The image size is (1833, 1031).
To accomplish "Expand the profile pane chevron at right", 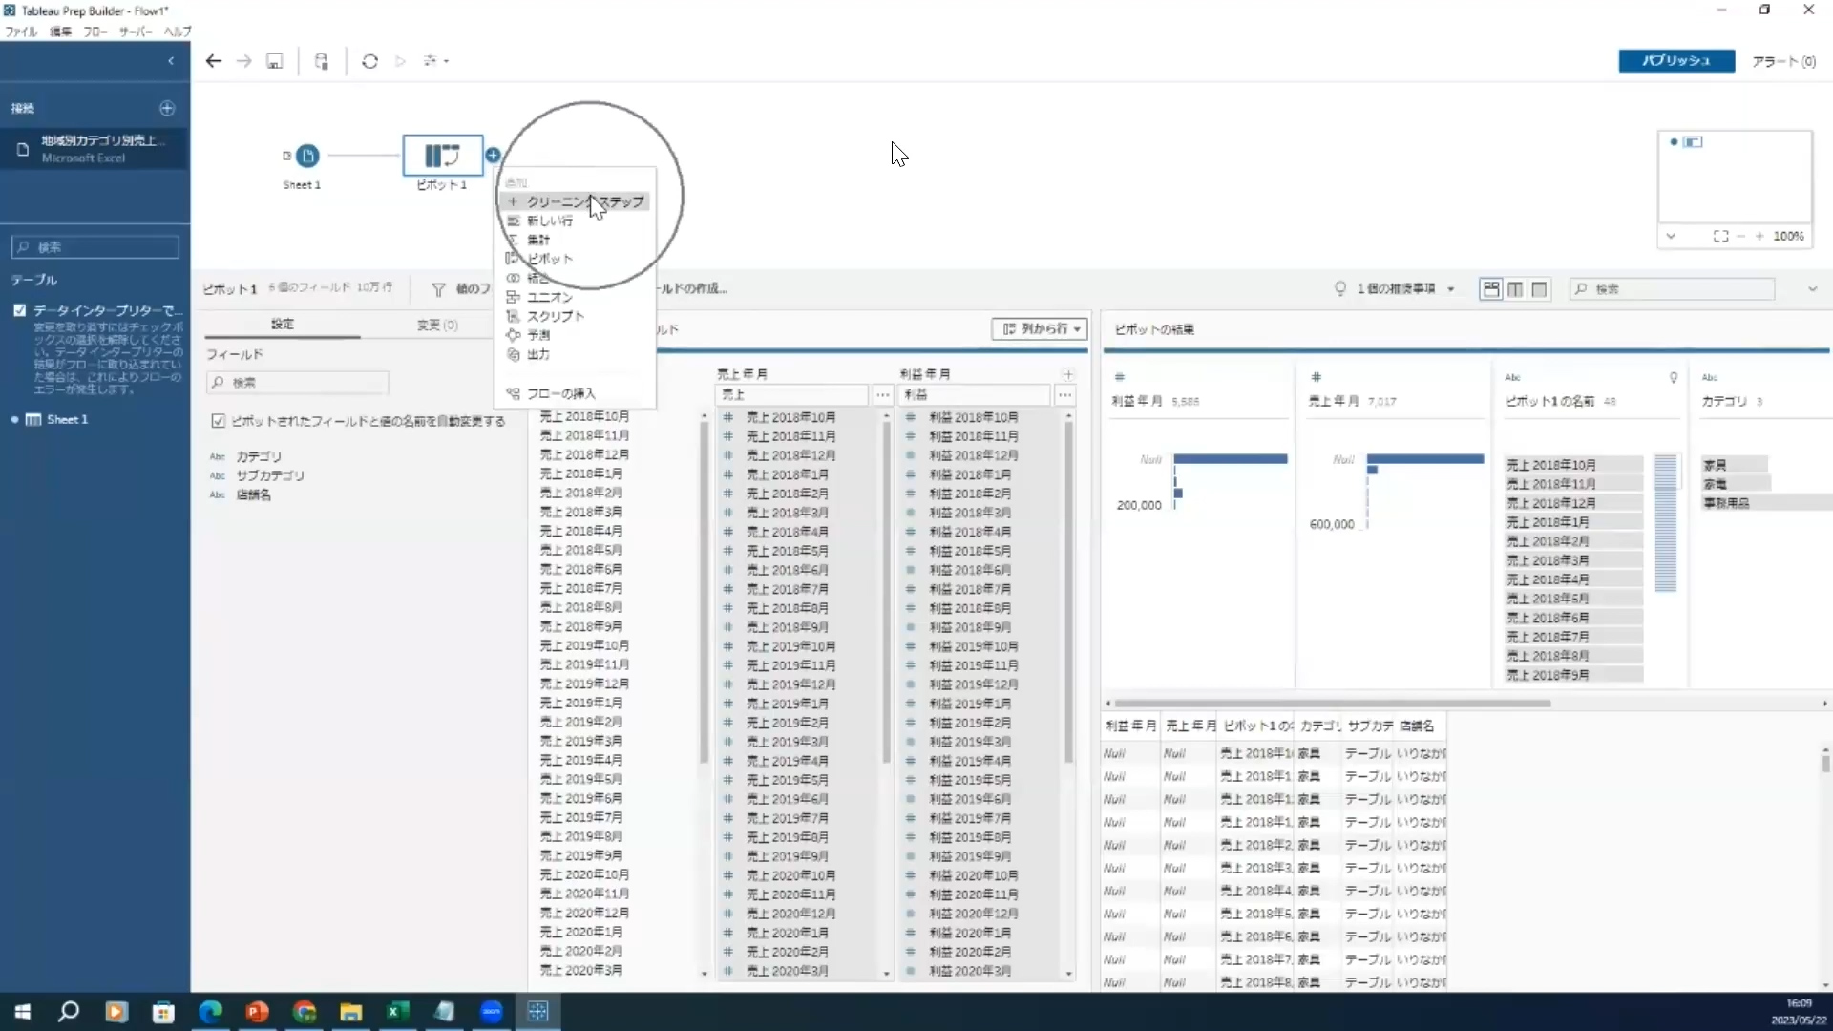I will click(1812, 289).
